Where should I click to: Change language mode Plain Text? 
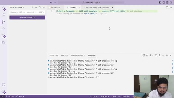click(126, 96)
